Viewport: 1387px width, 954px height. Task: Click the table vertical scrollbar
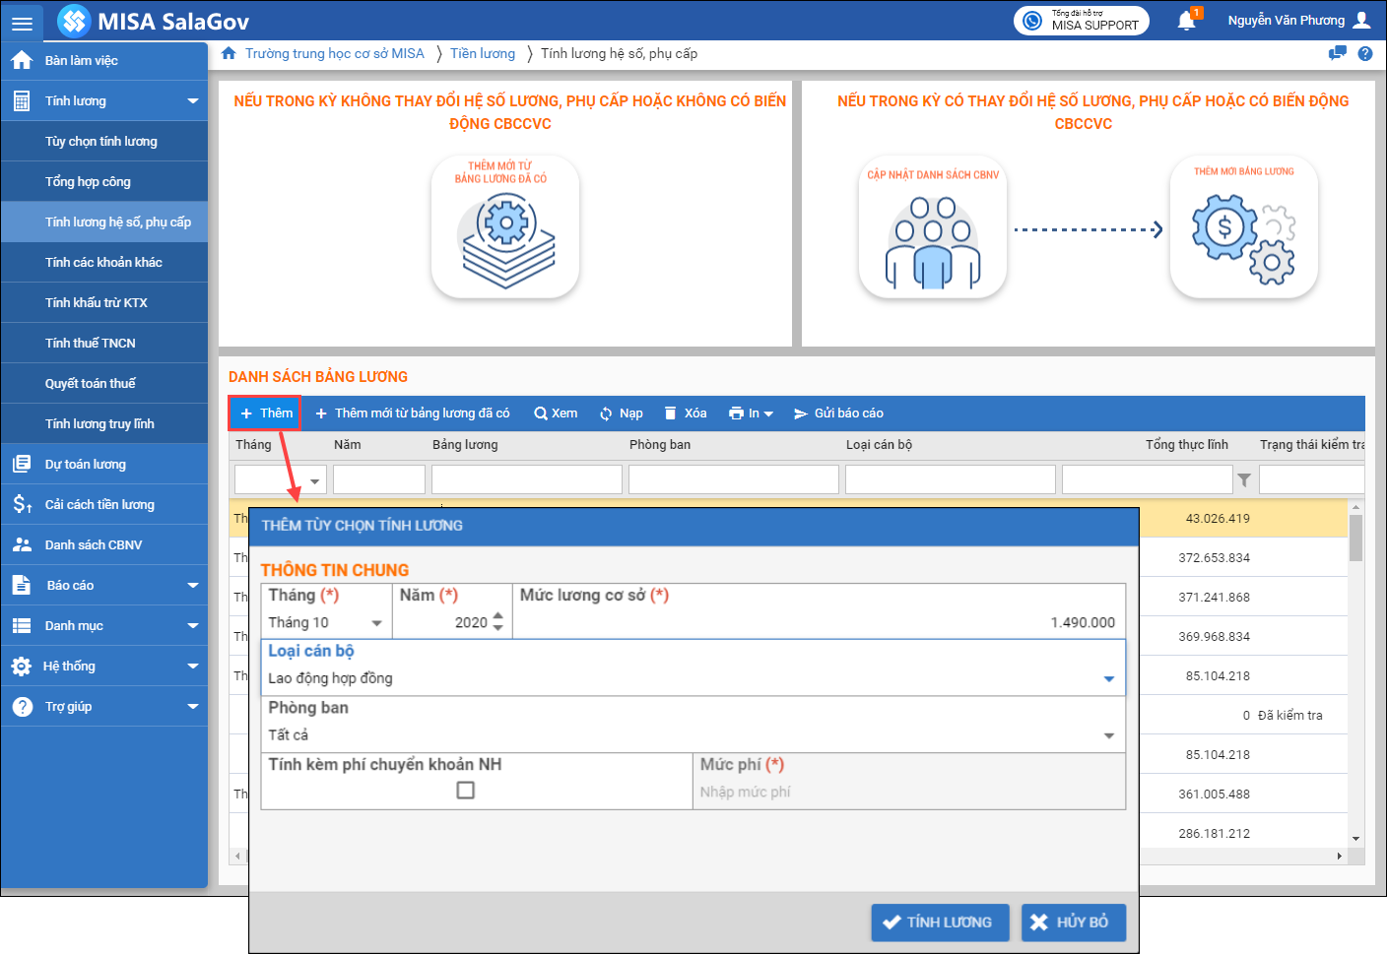pyautogui.click(x=1356, y=539)
